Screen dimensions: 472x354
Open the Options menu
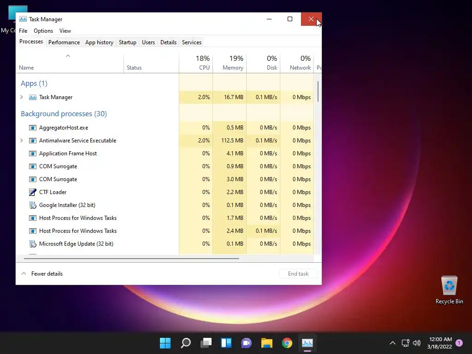43,31
